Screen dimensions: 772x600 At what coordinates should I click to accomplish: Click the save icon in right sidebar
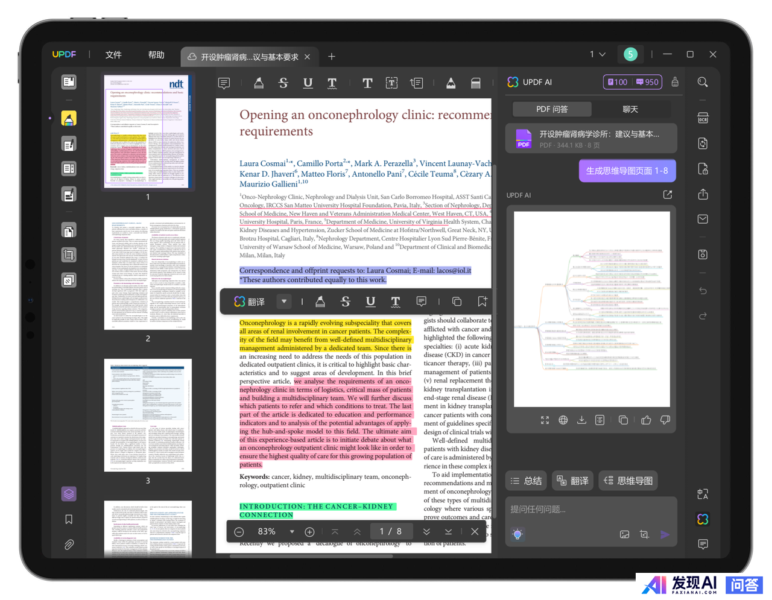703,254
